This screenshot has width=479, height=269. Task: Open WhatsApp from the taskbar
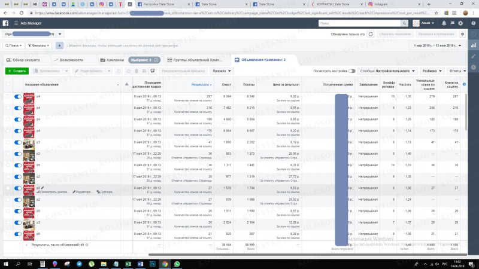click(x=177, y=264)
